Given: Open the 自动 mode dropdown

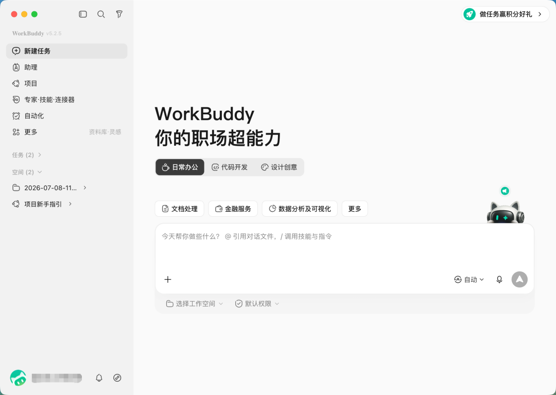Looking at the screenshot, I should (x=469, y=280).
